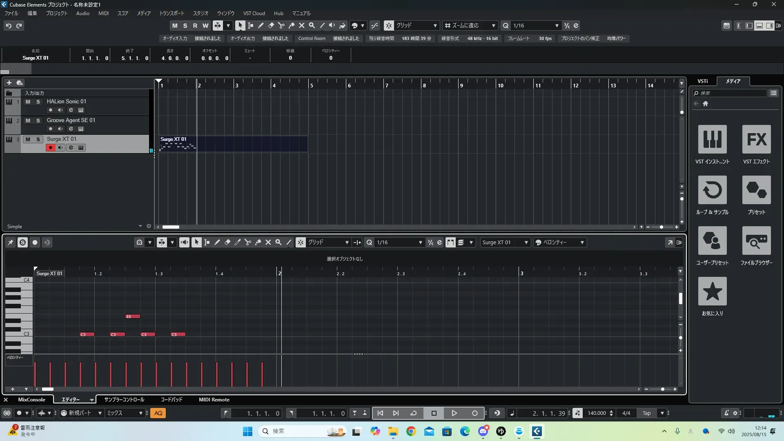
Task: Open Loops & Samples media tile
Action: 712,190
